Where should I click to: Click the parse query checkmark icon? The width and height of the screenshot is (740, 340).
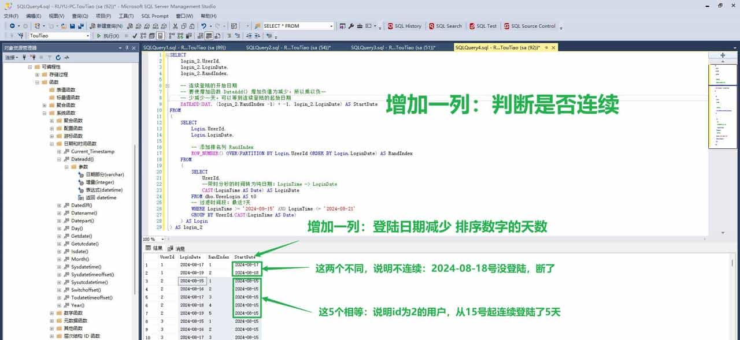click(135, 36)
